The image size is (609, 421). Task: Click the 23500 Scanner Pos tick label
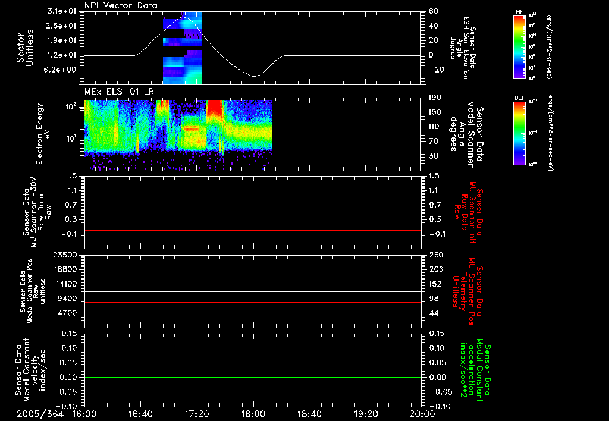tap(64, 255)
